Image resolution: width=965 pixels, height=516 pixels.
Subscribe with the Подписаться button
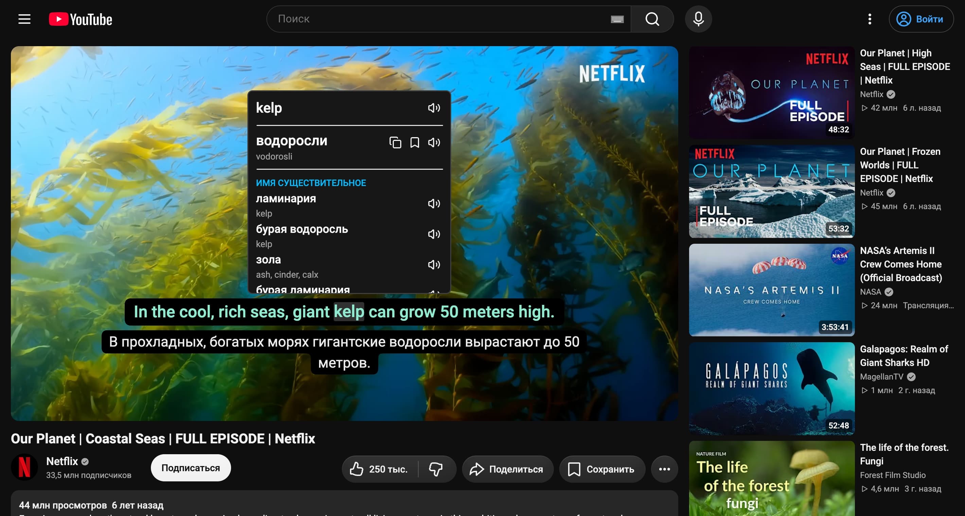191,468
